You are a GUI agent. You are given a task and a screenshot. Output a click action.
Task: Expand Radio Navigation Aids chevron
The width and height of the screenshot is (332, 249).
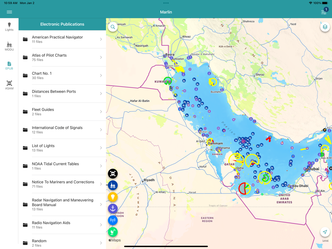pos(101,225)
